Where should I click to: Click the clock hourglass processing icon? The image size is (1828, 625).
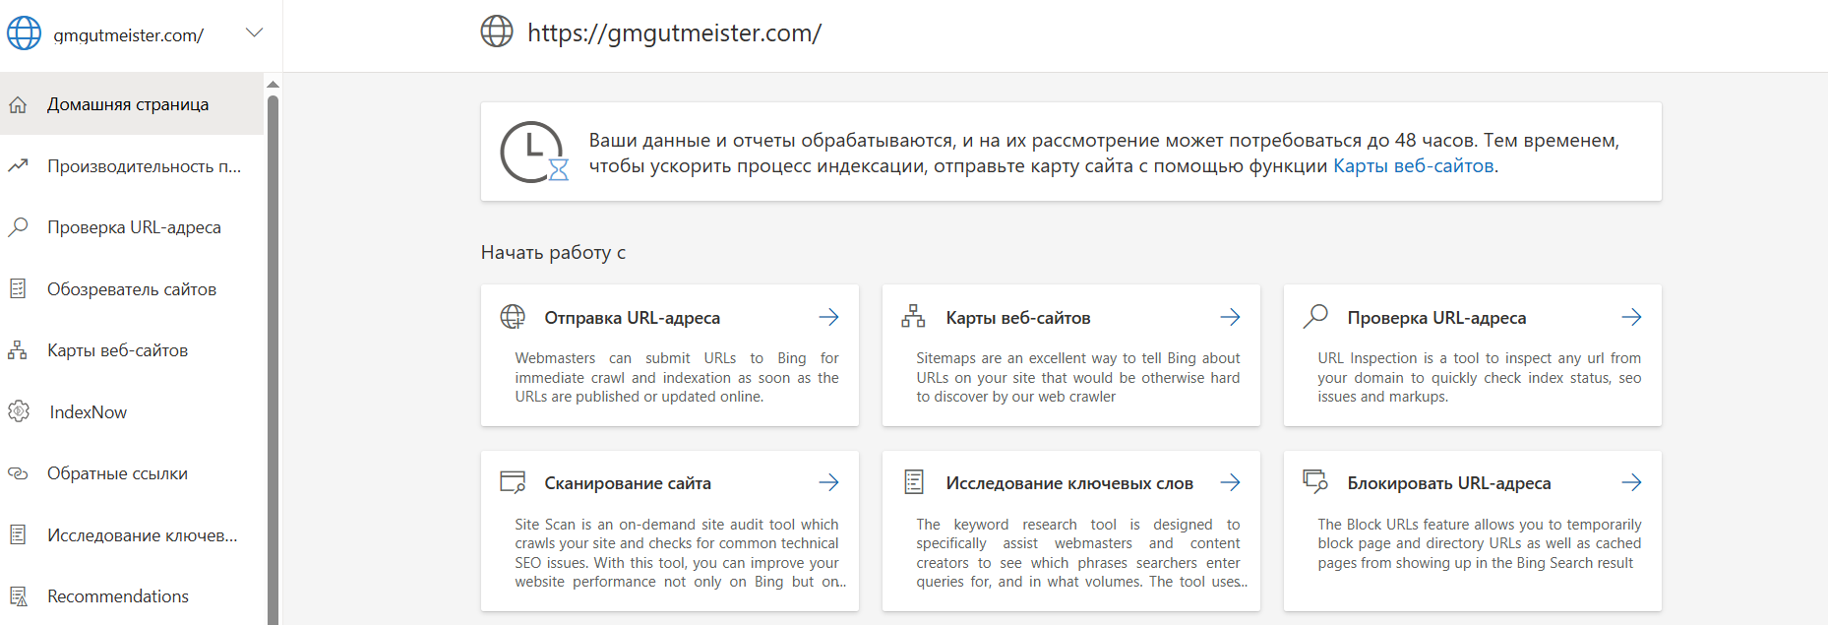coord(534,153)
